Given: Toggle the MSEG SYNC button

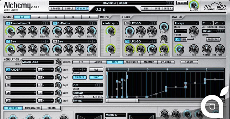Looking at the screenshot, I should [96, 77].
